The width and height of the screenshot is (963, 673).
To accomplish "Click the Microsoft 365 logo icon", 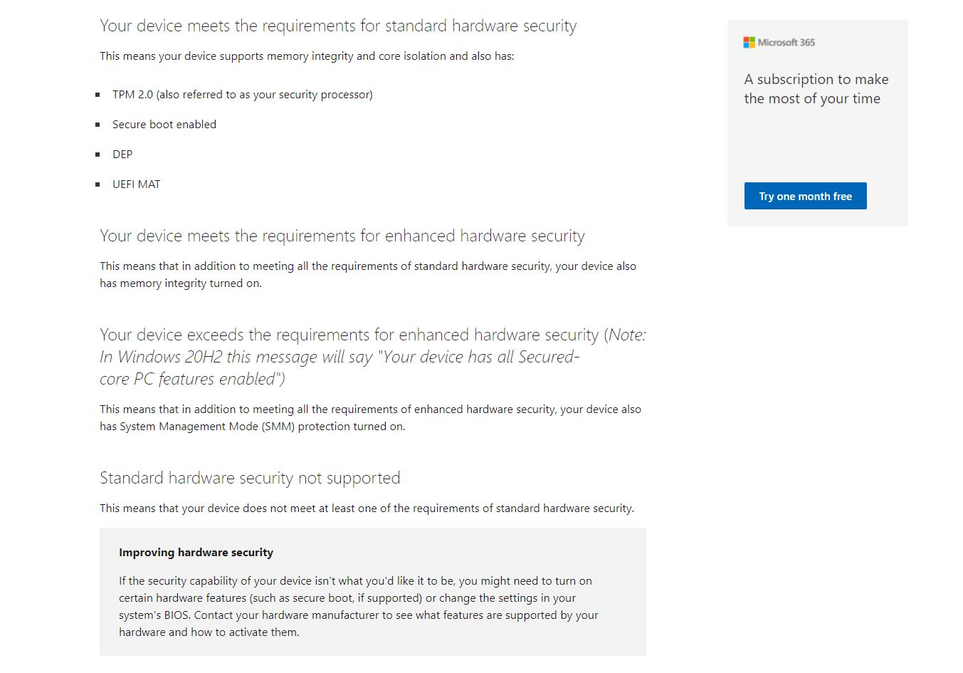I will click(749, 43).
